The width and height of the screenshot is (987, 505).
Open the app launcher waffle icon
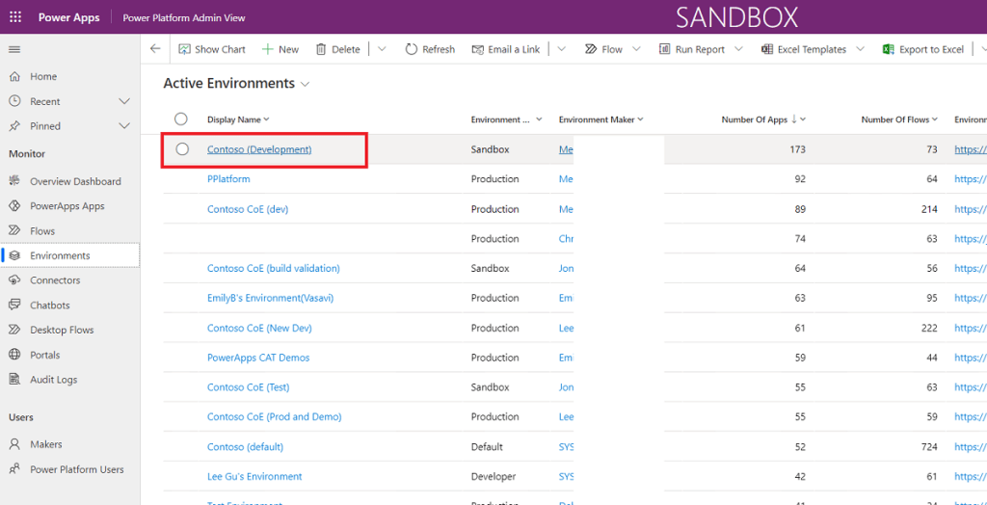click(x=15, y=18)
